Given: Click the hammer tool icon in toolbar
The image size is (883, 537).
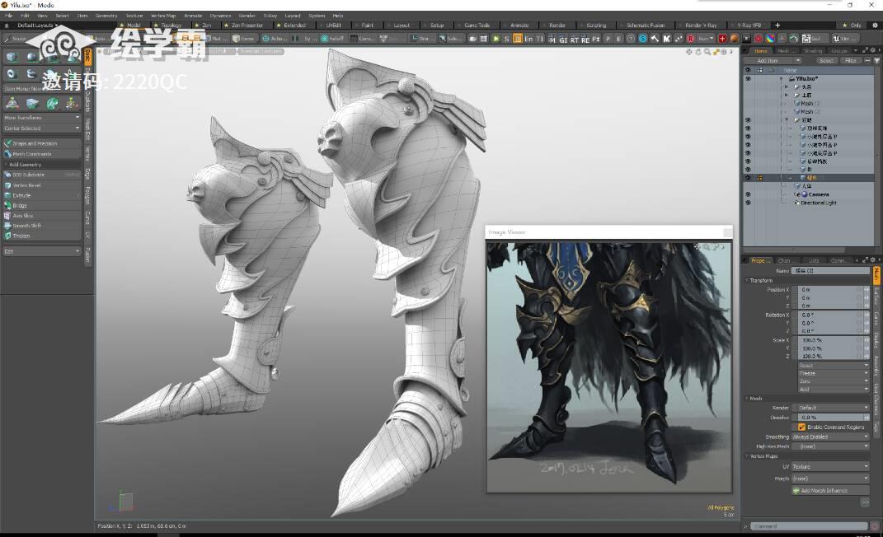Looking at the screenshot, I should tap(655, 39).
